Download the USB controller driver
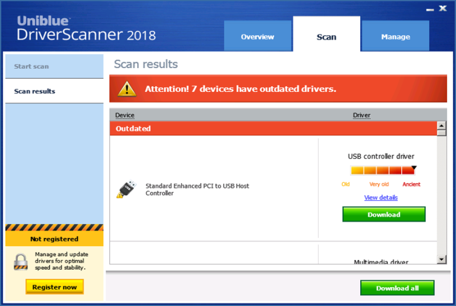This screenshot has width=456, height=306. 384,214
